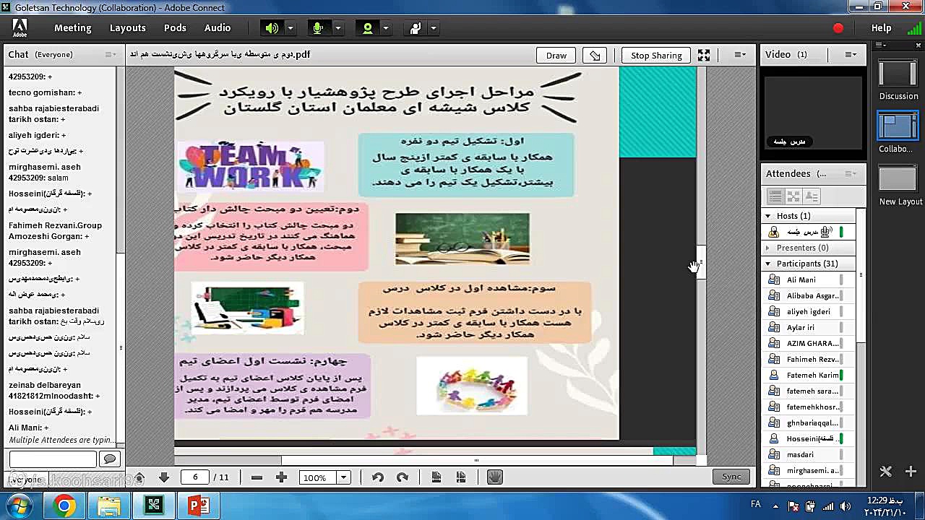Screen dimensions: 925x520
Task: Open the Video pod options menu
Action: coord(851,54)
